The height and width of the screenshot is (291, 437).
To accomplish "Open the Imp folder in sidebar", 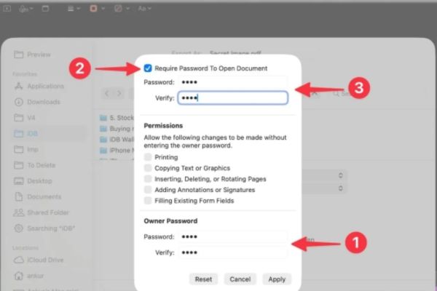I will [26, 150].
